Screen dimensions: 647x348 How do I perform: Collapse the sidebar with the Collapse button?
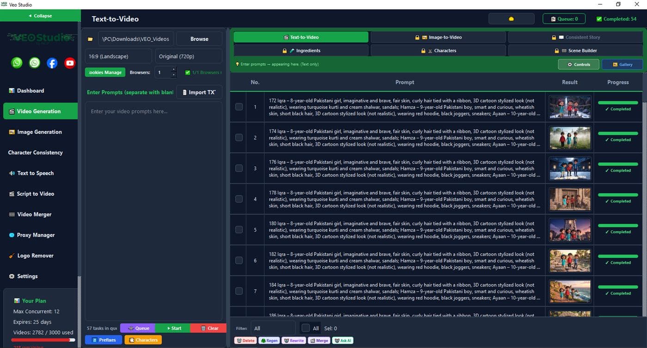pyautogui.click(x=40, y=16)
